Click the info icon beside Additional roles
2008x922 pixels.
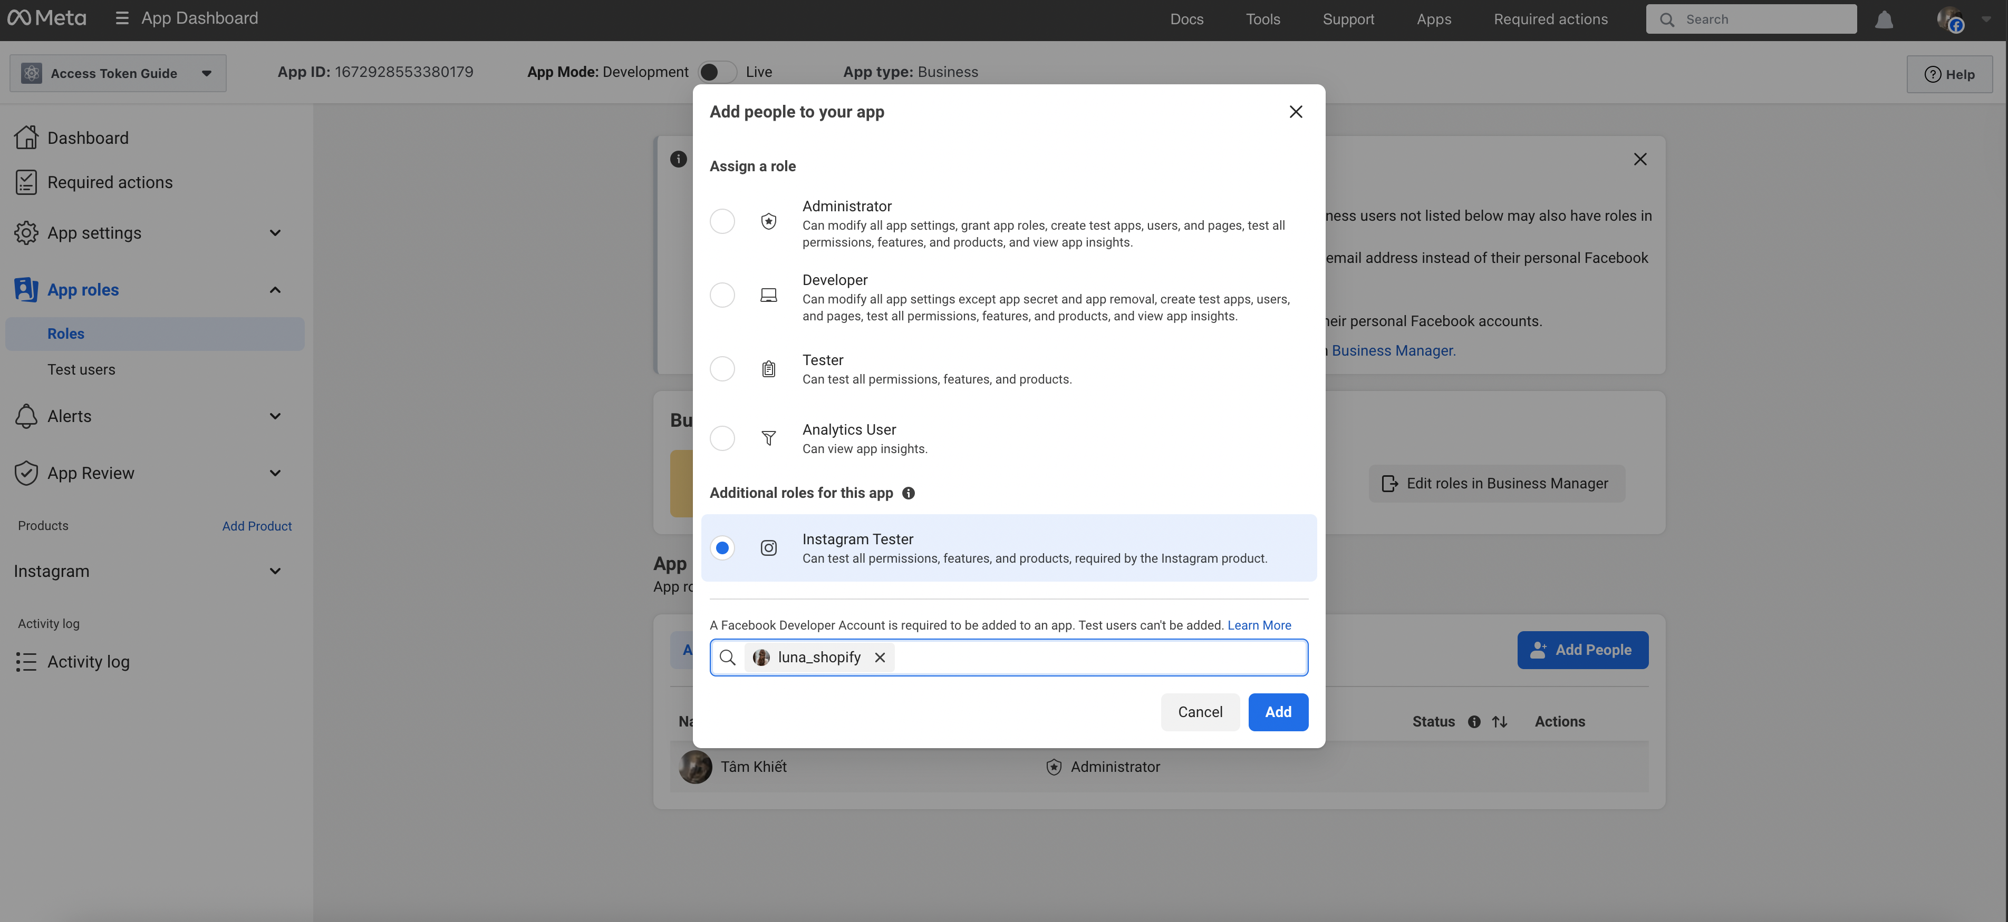908,493
